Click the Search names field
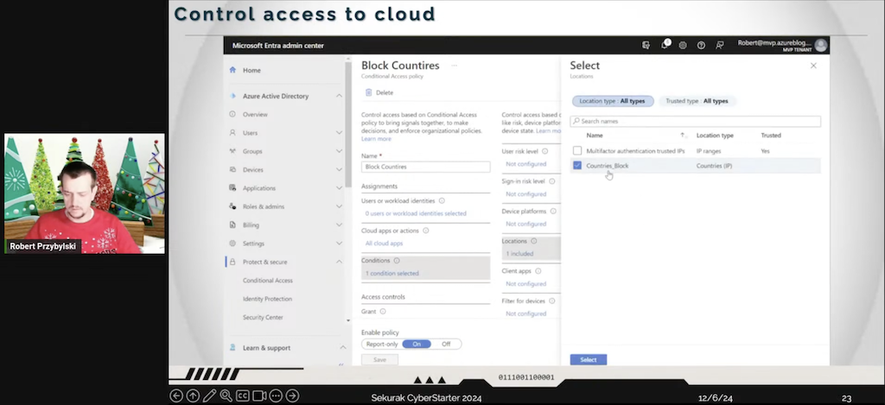The height and width of the screenshot is (405, 885). [695, 122]
